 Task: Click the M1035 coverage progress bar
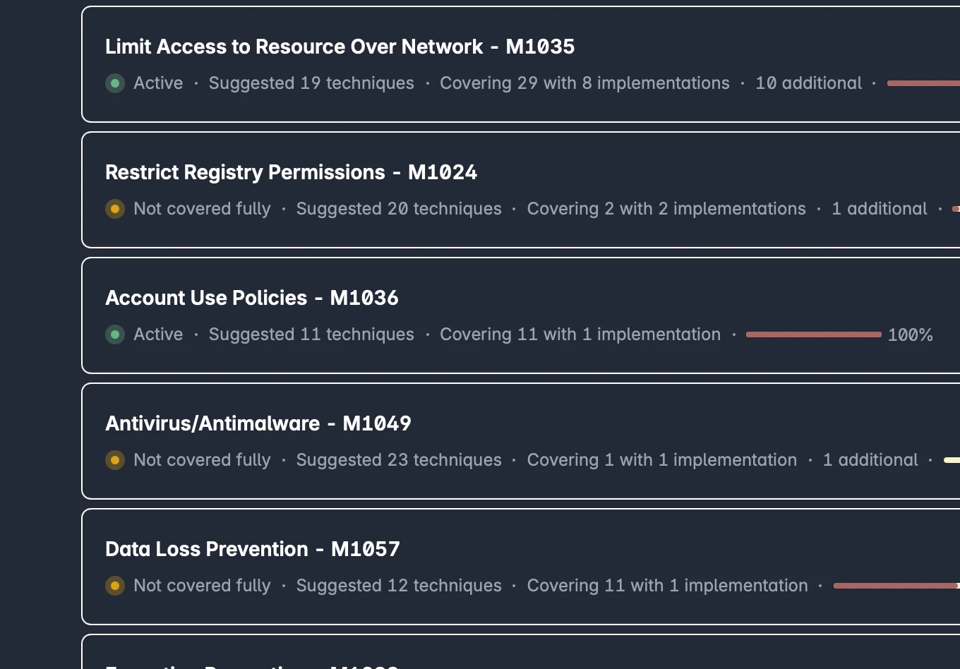point(923,83)
